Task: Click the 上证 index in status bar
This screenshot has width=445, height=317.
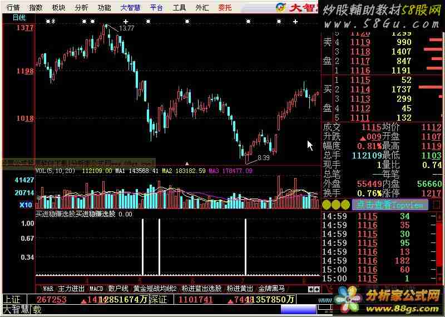Action: 12,299
